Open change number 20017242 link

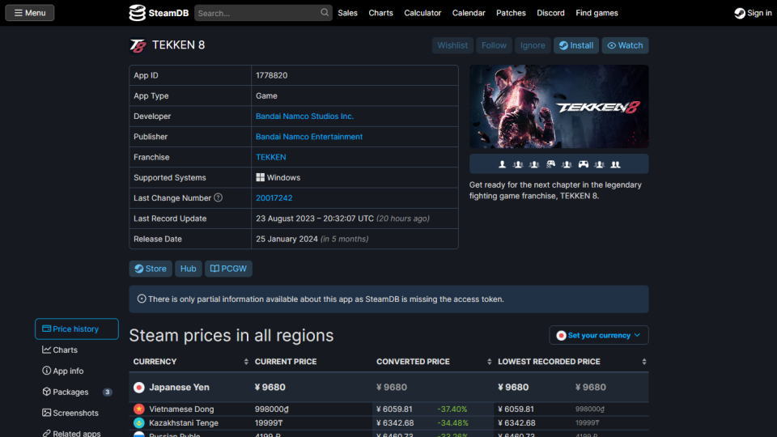tap(274, 197)
